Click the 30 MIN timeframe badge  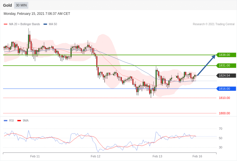coord(21,5)
